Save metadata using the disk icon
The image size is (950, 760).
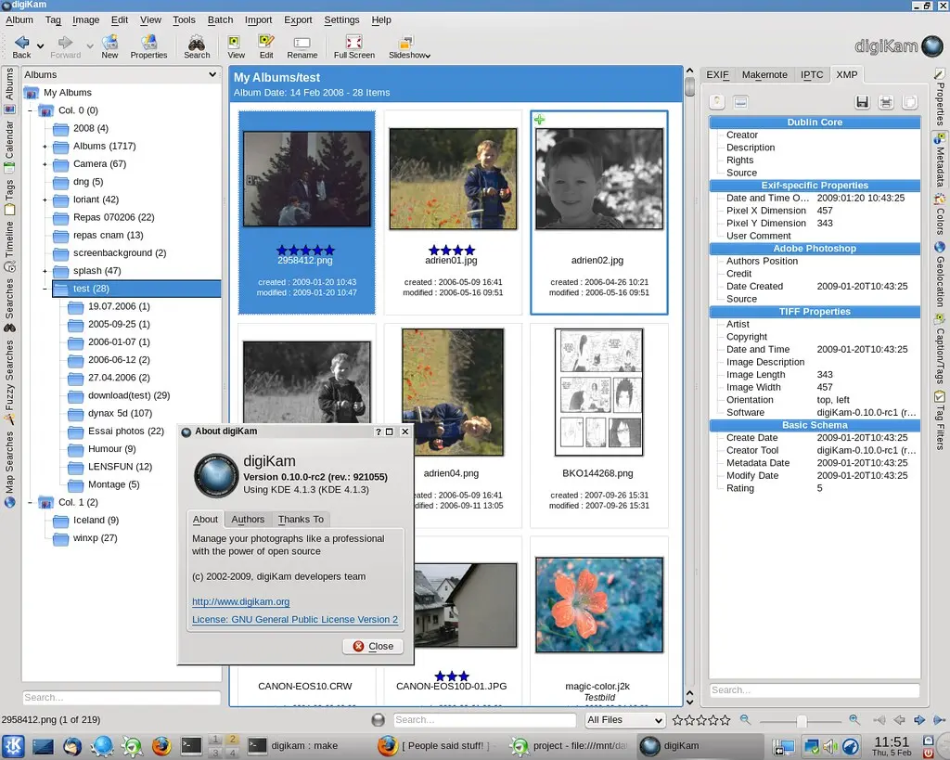[862, 101]
